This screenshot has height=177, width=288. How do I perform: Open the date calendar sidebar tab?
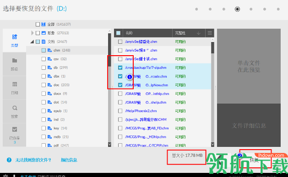point(14,88)
